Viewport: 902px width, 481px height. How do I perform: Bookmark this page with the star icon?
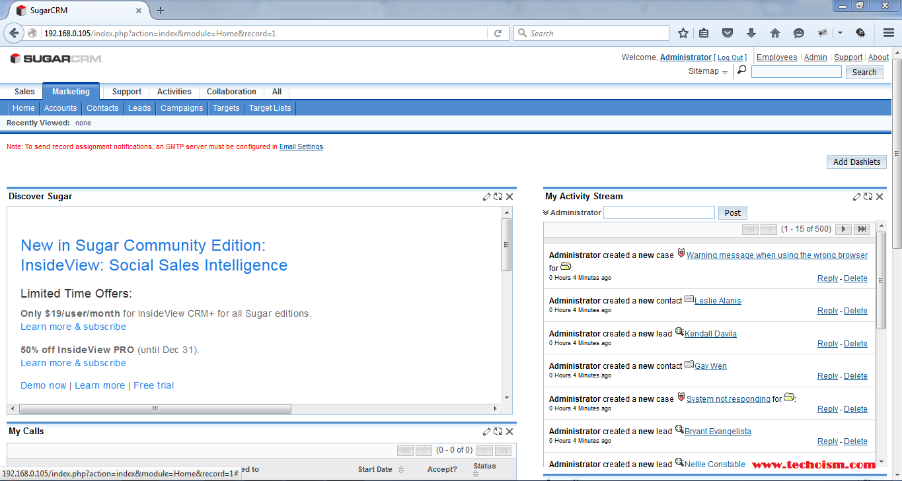tap(683, 33)
